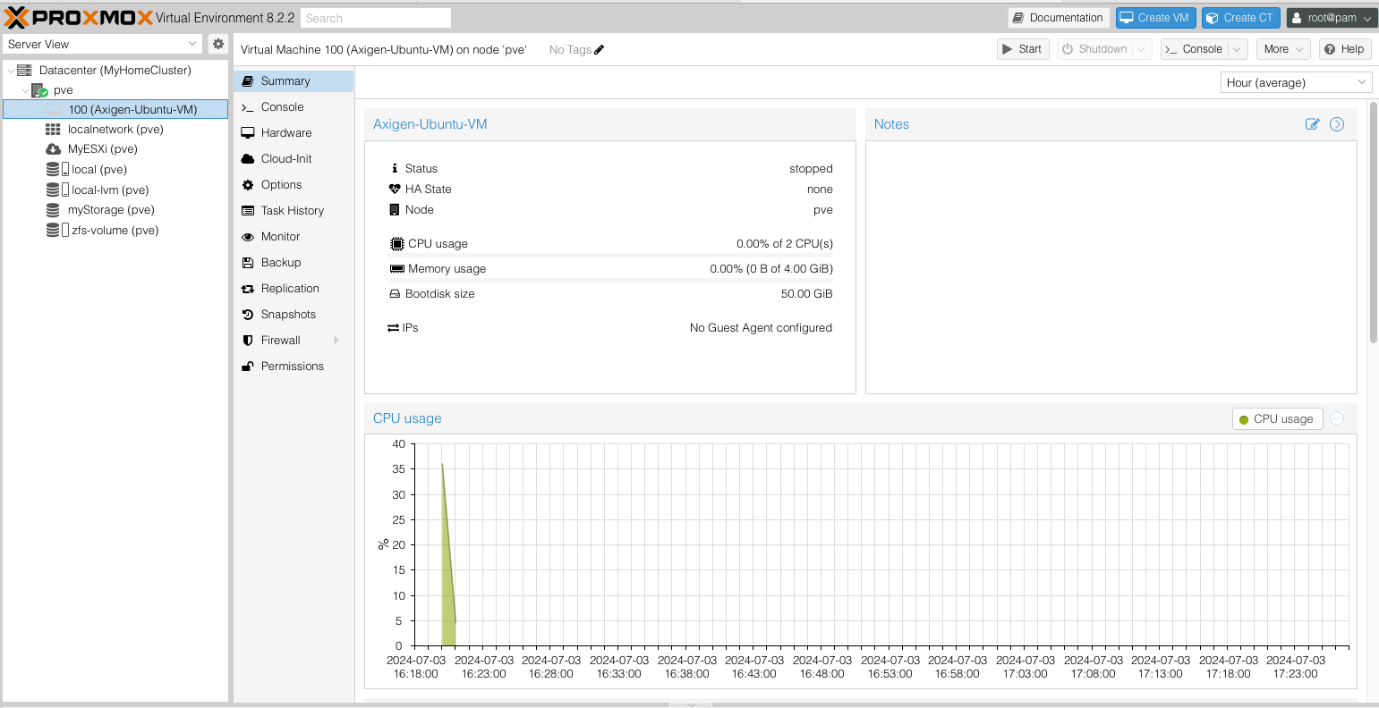Open the root@pam user menu
The width and height of the screenshot is (1379, 708).
pos(1332,18)
